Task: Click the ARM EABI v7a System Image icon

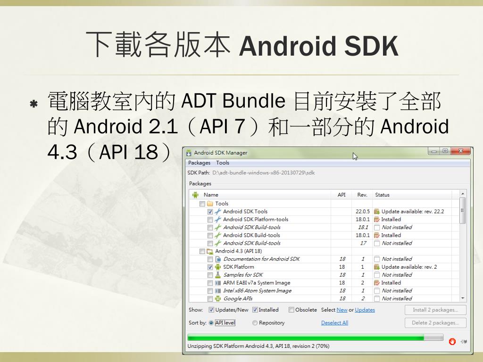Action: (218, 283)
